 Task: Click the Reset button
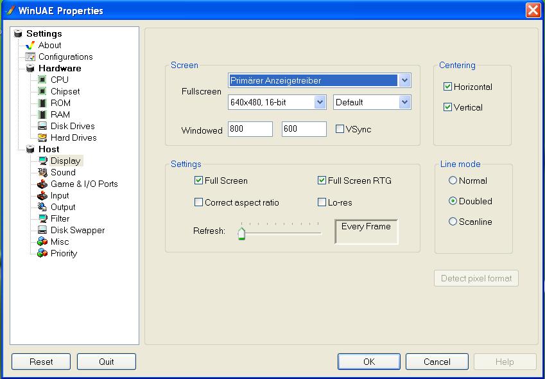pyautogui.click(x=41, y=362)
